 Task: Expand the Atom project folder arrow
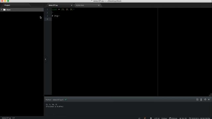(1, 10)
